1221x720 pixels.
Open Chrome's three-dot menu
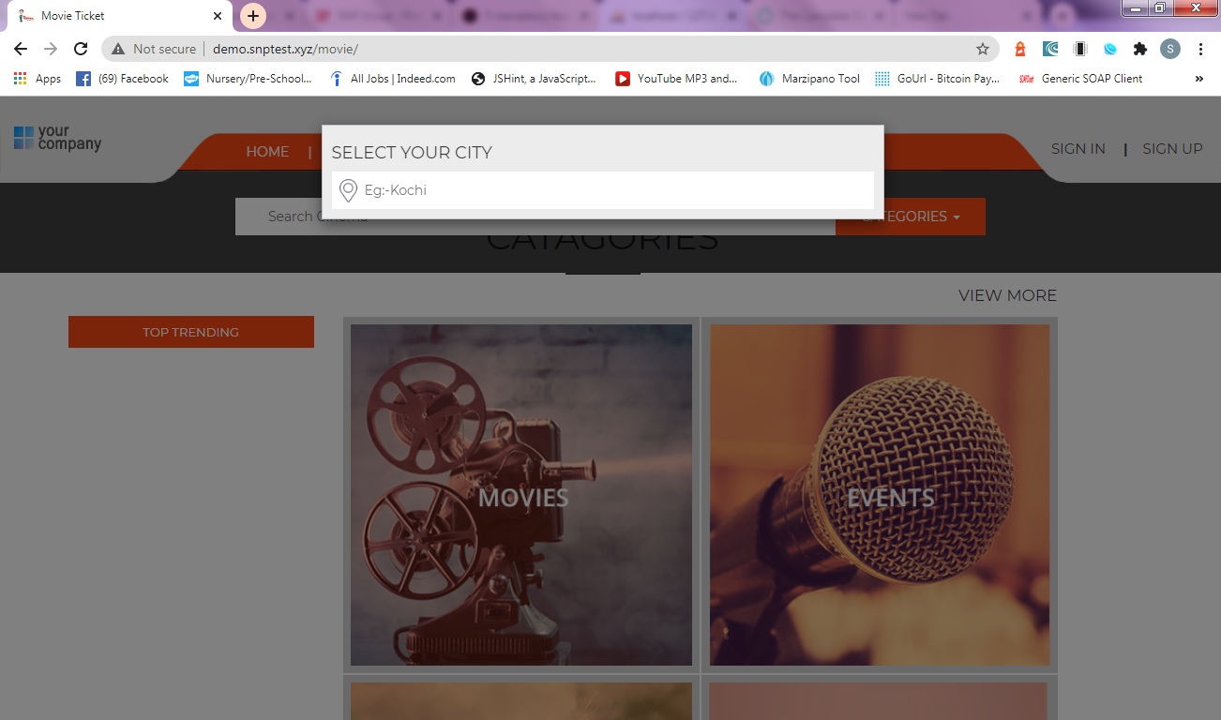(1200, 49)
